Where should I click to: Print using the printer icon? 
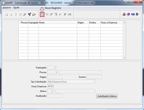124,14
